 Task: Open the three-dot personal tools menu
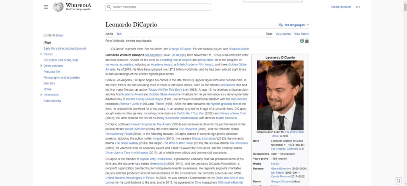(358, 7)
